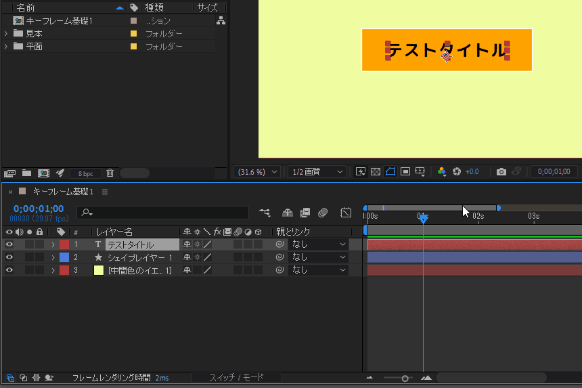Enable frame blending for the composition
This screenshot has width=582, height=388.
coord(305,213)
